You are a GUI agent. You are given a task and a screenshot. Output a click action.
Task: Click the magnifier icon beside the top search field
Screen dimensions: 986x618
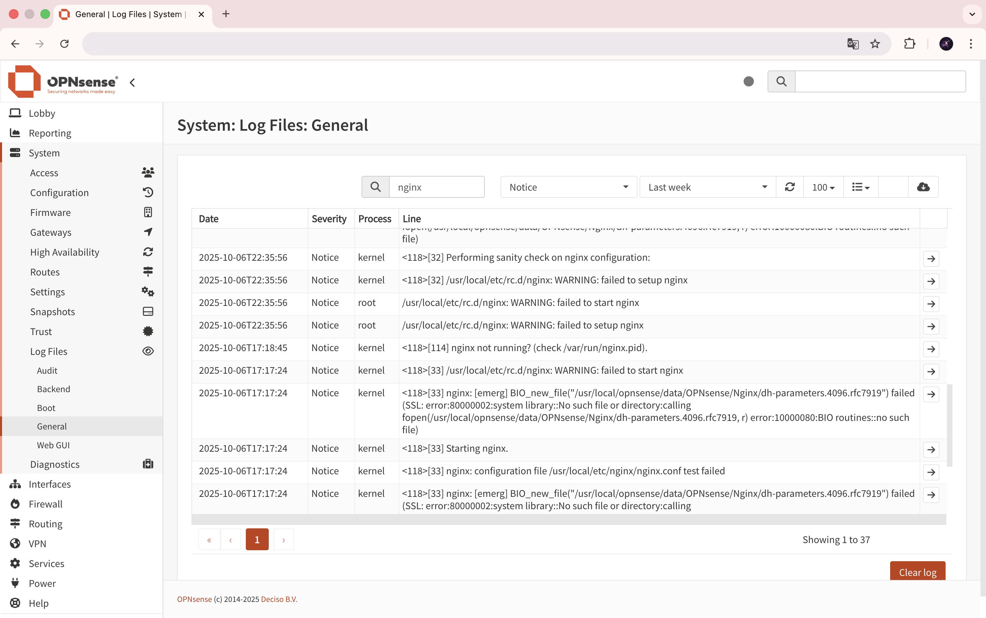pyautogui.click(x=781, y=81)
